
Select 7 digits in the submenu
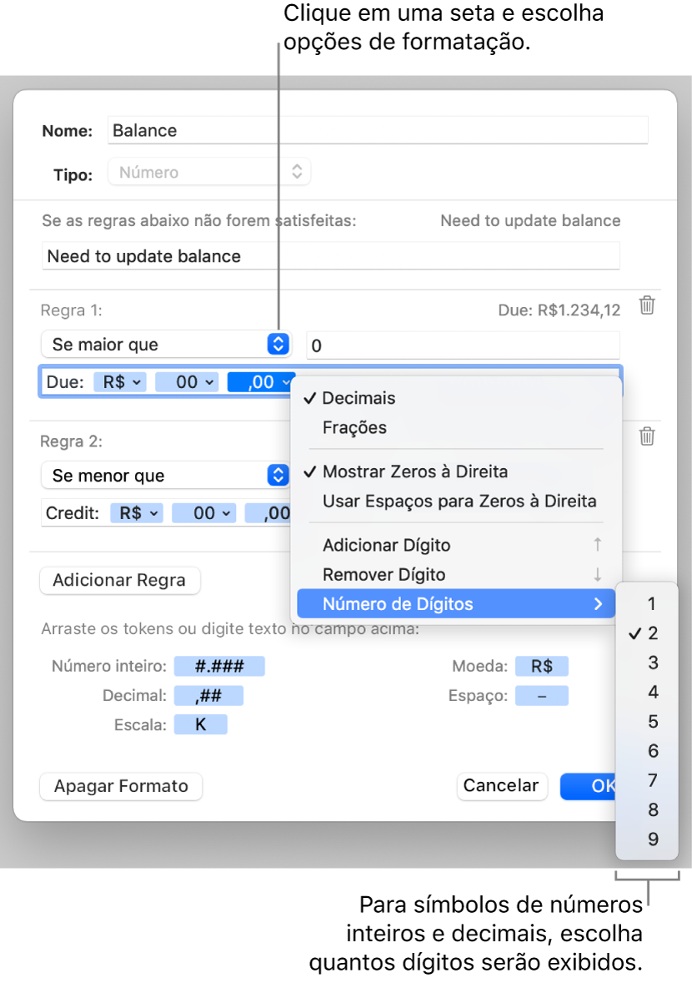coord(648,780)
